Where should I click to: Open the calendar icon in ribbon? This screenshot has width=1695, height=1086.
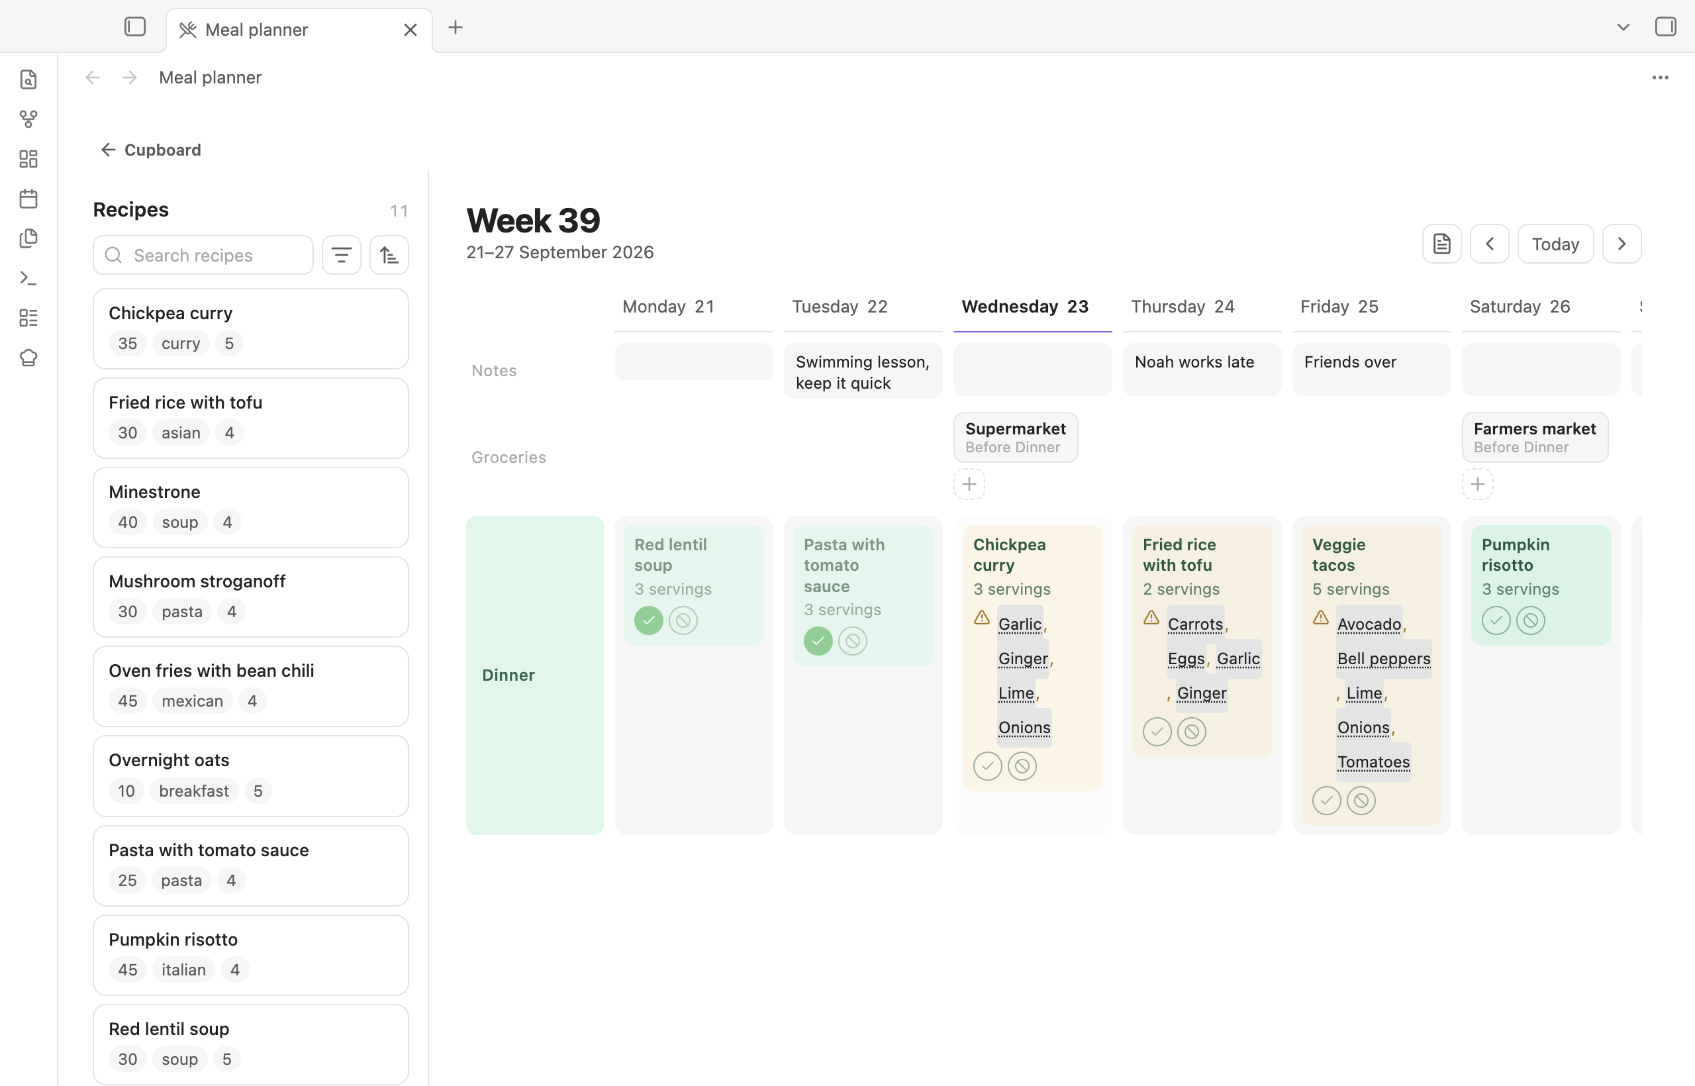28,199
